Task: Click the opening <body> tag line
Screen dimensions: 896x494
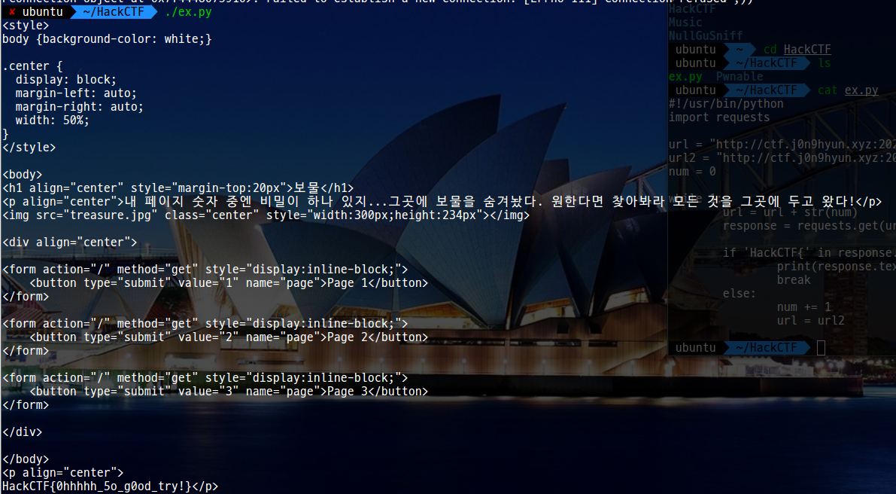Action: click(23, 175)
